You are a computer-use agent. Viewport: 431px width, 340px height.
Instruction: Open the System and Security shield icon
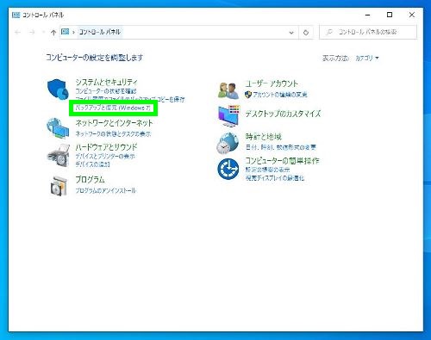[x=58, y=90]
